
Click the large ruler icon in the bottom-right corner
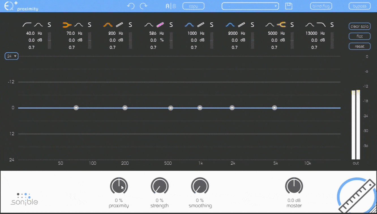[357, 196]
